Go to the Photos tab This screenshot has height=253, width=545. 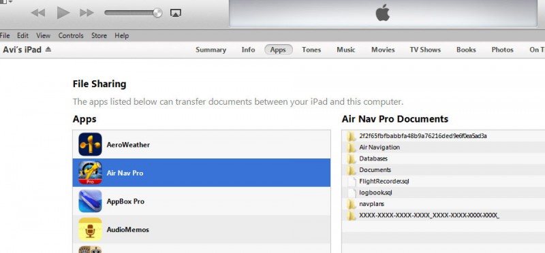[502, 50]
